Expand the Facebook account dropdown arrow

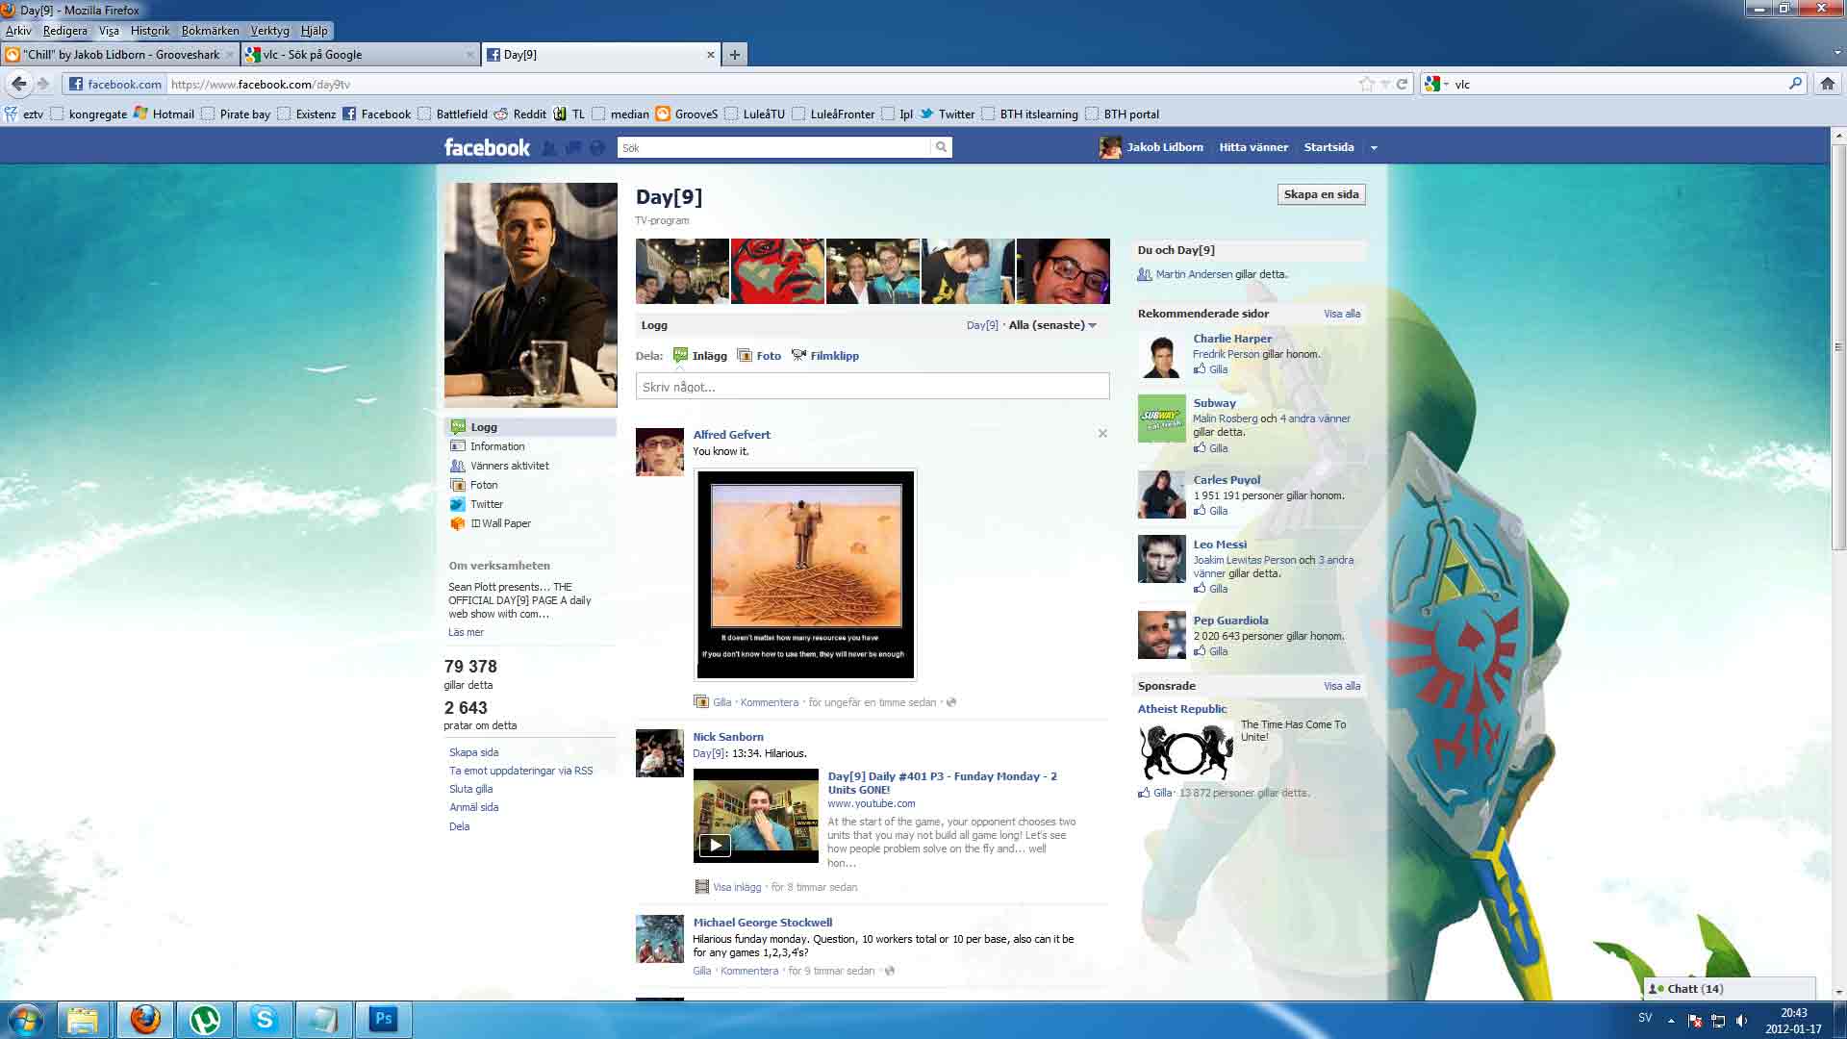[1374, 148]
